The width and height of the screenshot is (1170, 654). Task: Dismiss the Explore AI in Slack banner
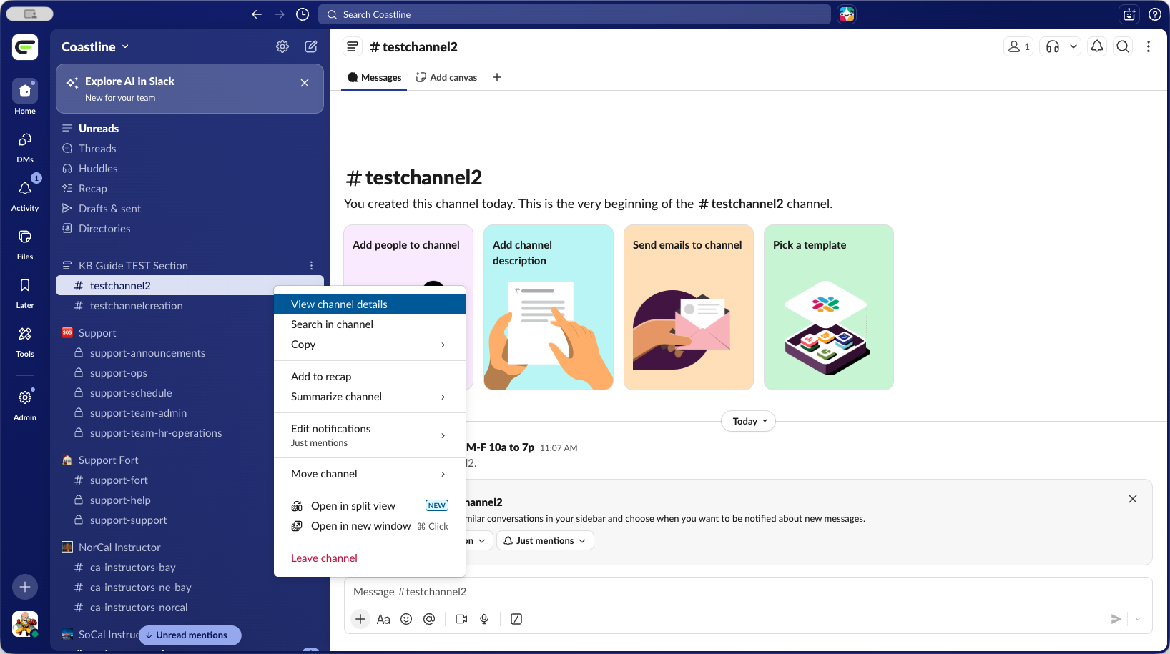tap(305, 83)
